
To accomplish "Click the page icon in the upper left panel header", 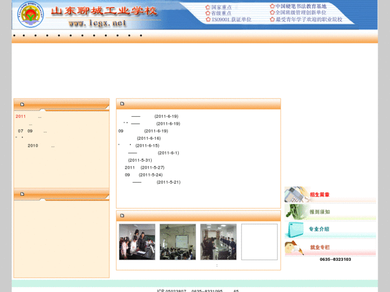I will [x=22, y=104].
